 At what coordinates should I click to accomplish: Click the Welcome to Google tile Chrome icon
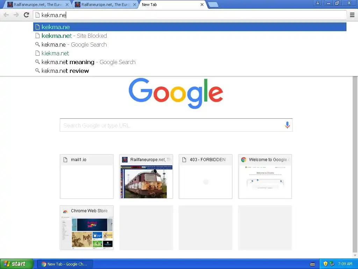pos(244,160)
